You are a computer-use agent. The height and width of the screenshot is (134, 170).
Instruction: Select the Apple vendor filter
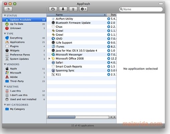(x=24, y=69)
